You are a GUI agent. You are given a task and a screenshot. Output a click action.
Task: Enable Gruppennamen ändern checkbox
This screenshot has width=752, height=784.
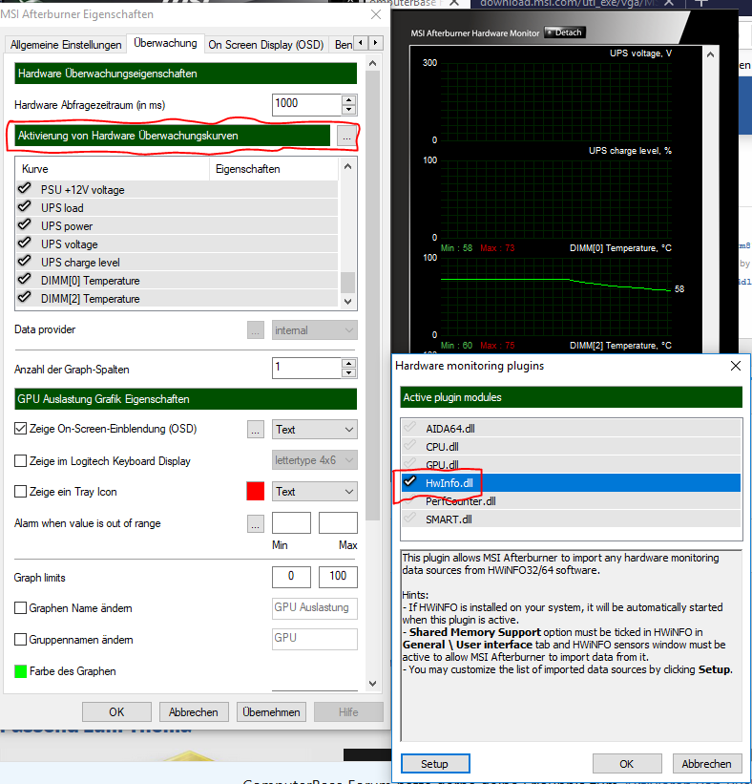coord(20,640)
